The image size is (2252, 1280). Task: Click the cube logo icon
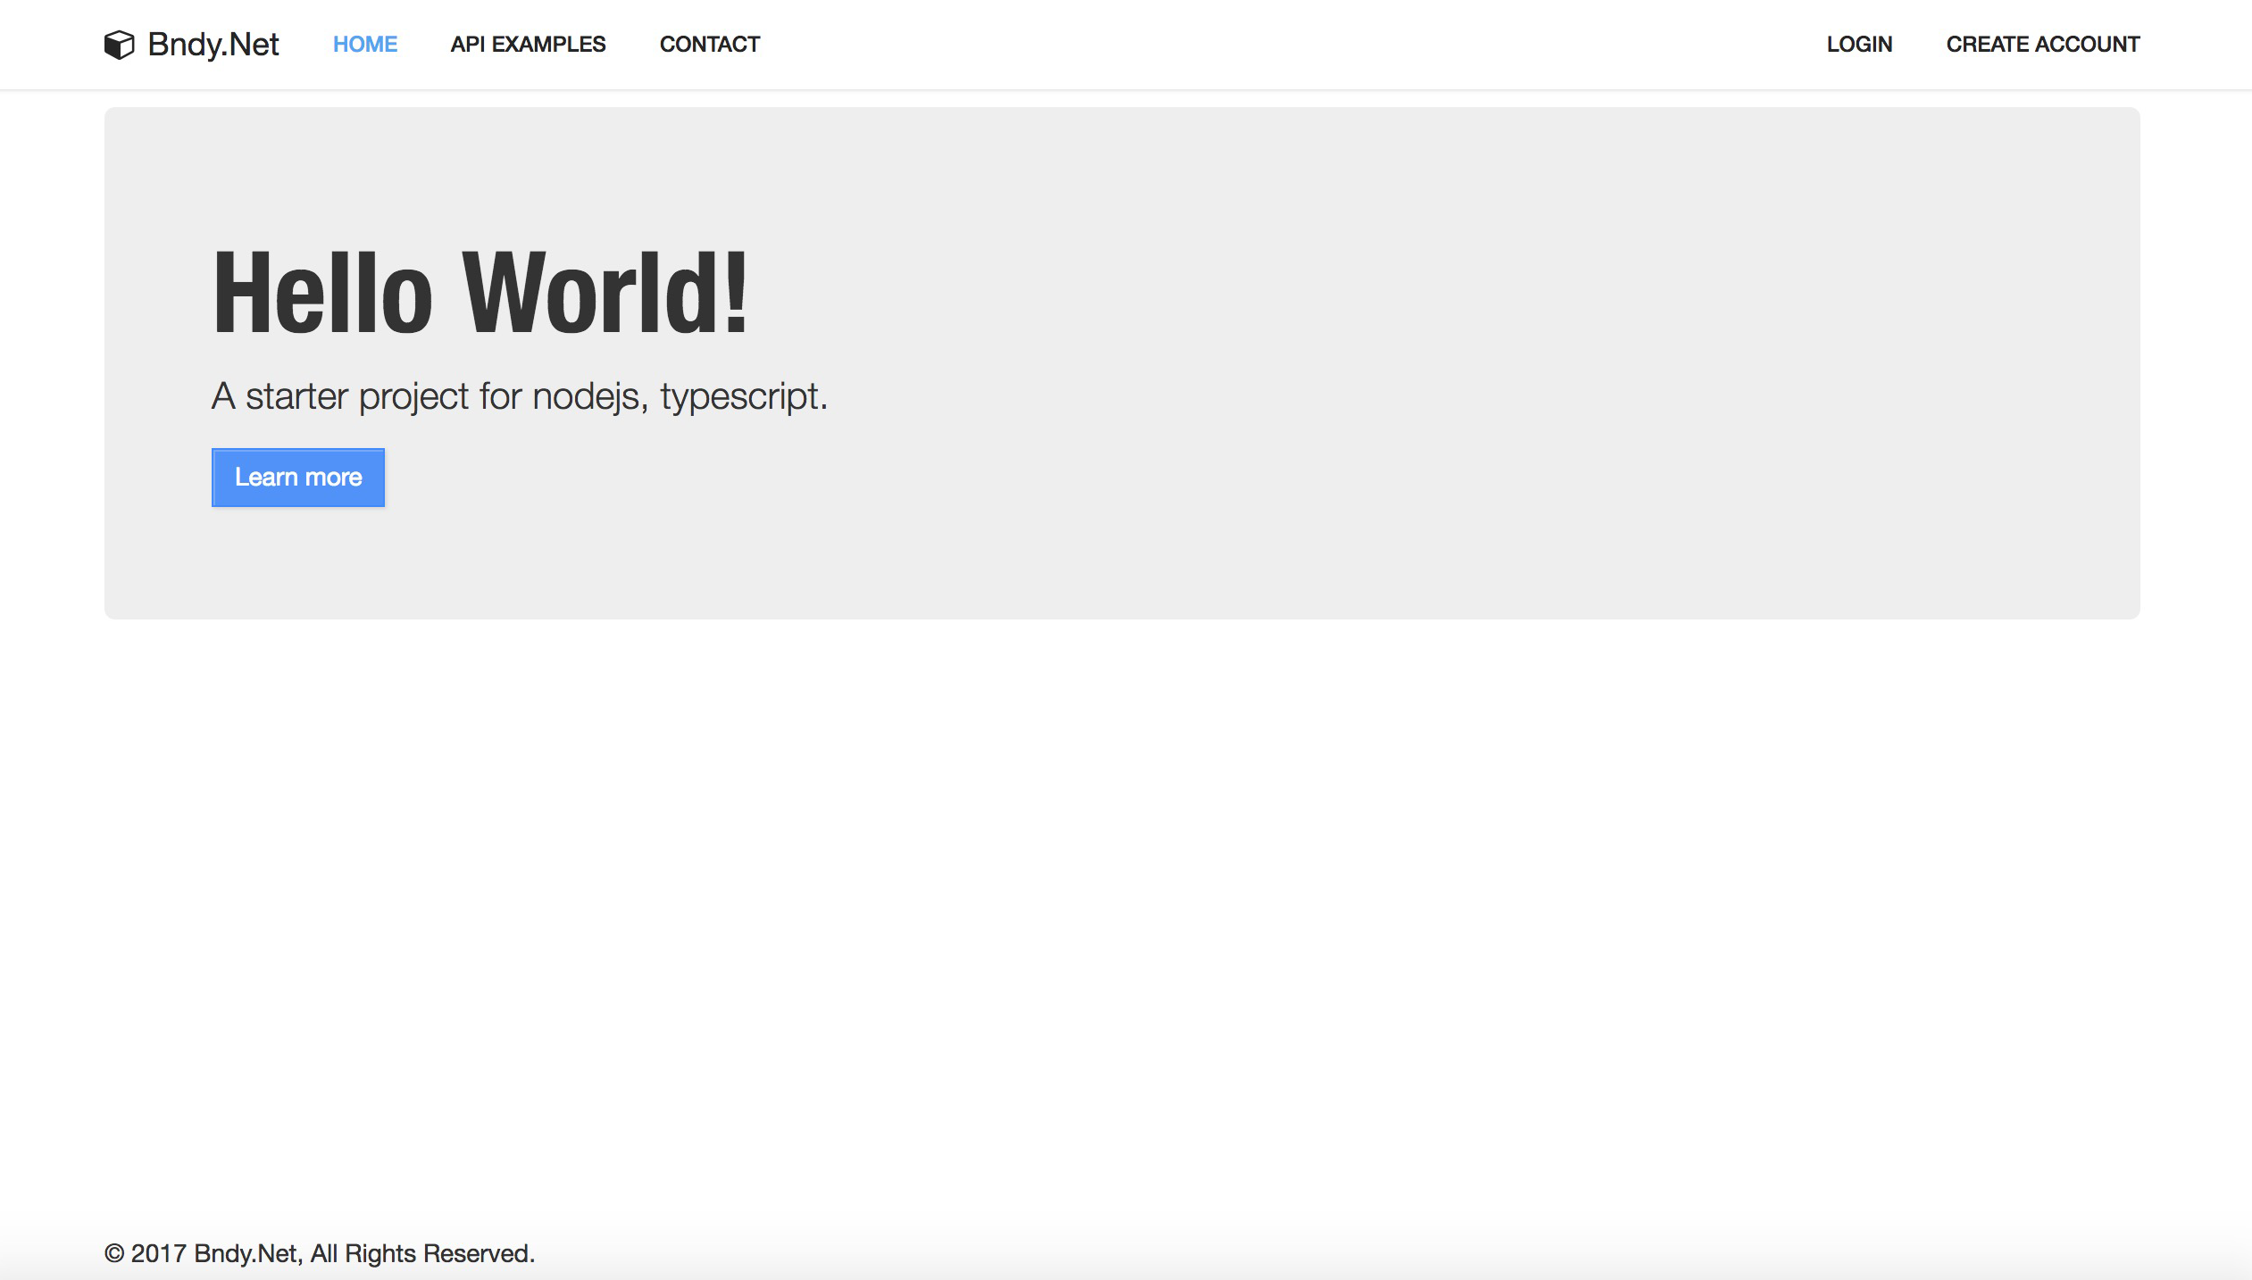click(119, 45)
